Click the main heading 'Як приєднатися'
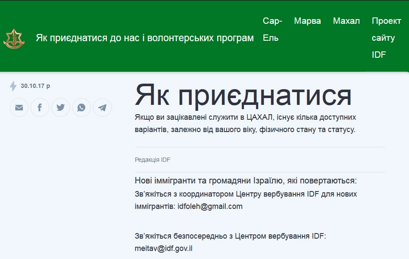The image size is (409, 259). 243,96
